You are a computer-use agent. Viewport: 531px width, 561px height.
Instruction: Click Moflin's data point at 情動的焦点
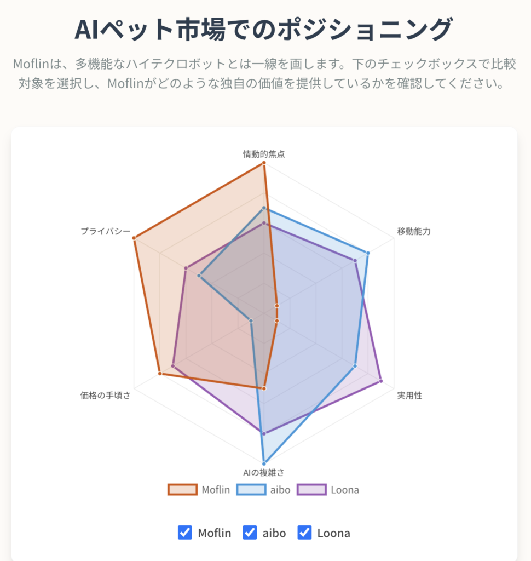click(x=264, y=163)
